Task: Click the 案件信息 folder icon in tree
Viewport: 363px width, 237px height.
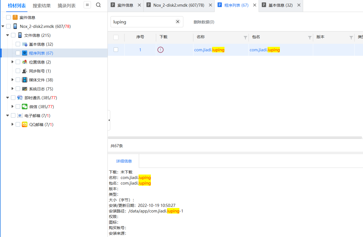Action: 15,17
